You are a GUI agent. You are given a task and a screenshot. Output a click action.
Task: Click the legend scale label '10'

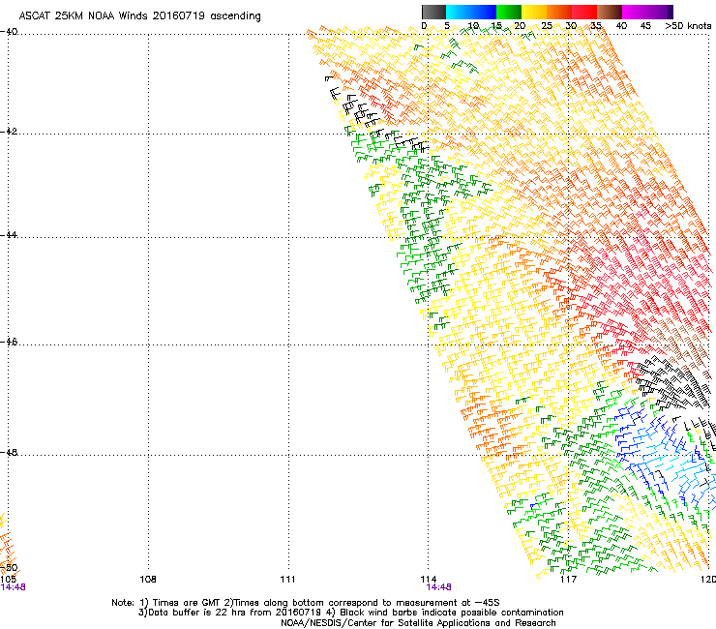[x=472, y=26]
